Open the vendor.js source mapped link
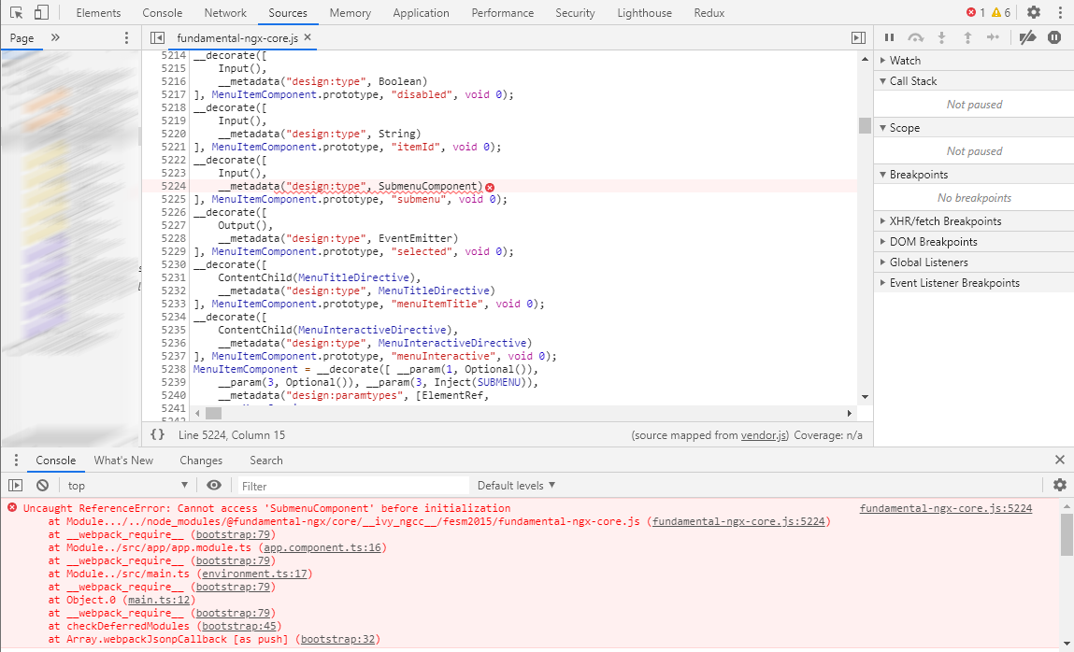Viewport: 1074px width, 652px height. click(x=764, y=435)
